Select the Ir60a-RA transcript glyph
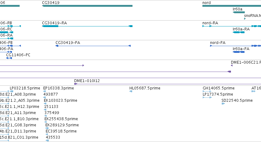Screen dimensions: 261x142 pyautogui.click(x=239, y=32)
